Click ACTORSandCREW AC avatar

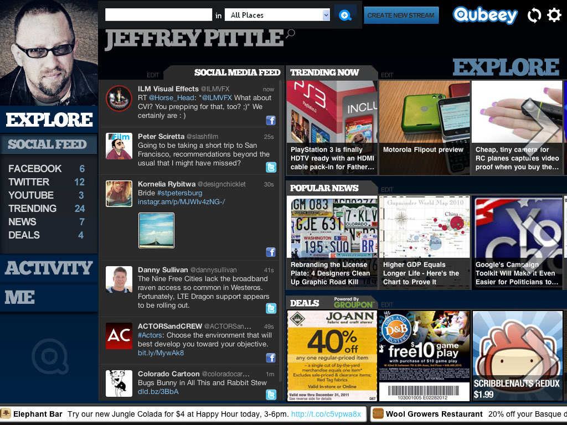[x=119, y=336]
